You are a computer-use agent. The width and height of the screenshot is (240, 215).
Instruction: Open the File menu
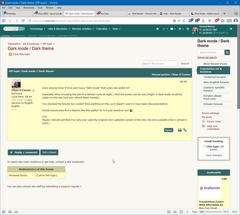tap(3, 8)
